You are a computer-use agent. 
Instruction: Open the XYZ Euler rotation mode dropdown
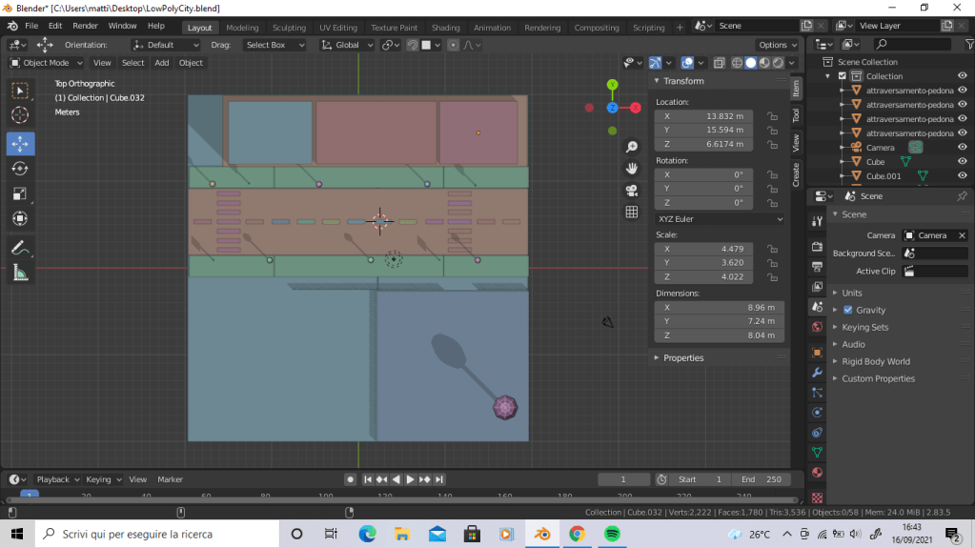(x=721, y=219)
